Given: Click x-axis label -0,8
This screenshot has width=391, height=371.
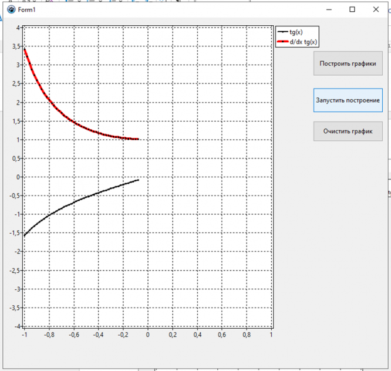Looking at the screenshot, I should pyautogui.click(x=49, y=335).
